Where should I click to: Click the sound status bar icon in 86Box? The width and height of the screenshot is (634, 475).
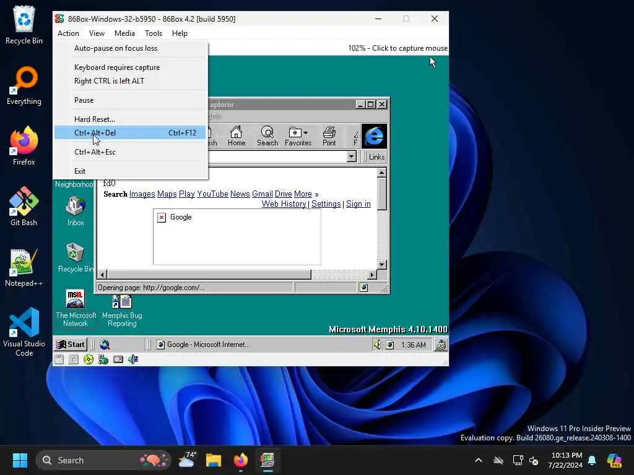[133, 359]
